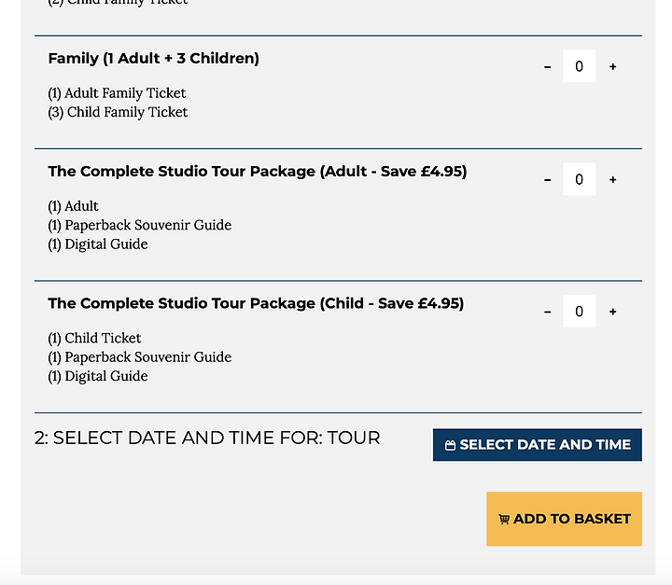Click the Select Date and Time For Tour heading
The image size is (672, 585).
point(207,438)
